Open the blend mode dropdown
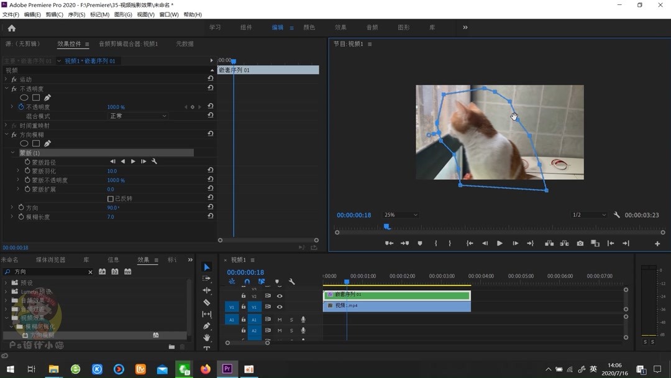Image resolution: width=671 pixels, height=378 pixels. 138,116
